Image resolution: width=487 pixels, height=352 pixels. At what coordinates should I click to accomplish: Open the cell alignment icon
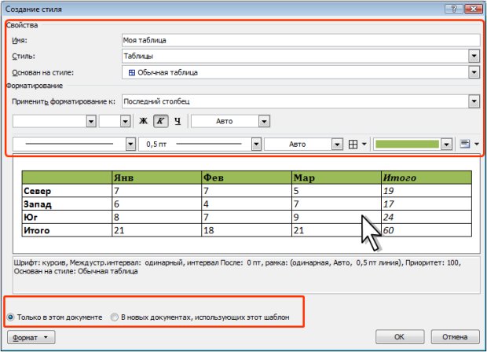pos(464,145)
